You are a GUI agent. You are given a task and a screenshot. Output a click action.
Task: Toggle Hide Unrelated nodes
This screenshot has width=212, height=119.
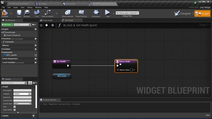pyautogui.click(x=47, y=13)
